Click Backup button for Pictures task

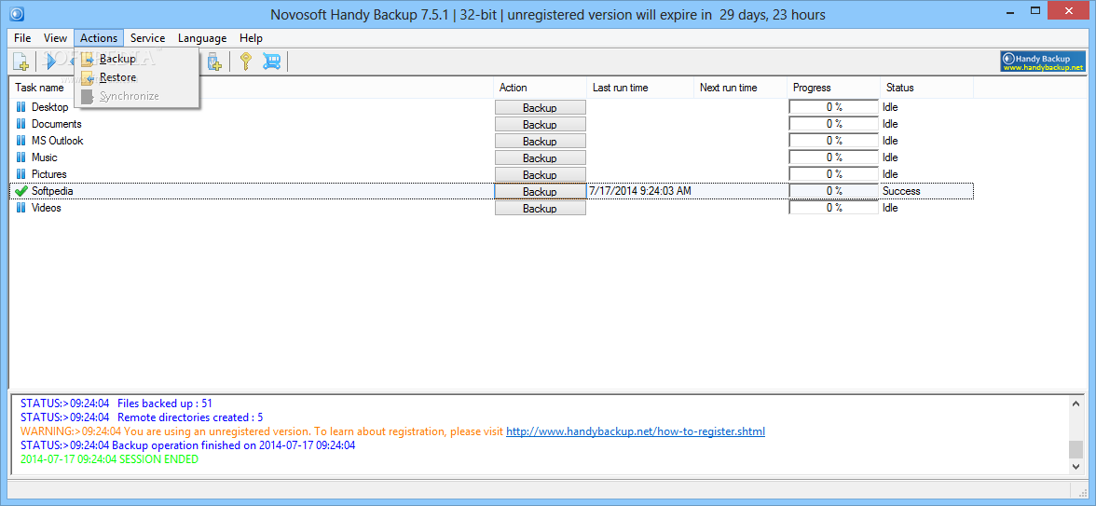(541, 175)
